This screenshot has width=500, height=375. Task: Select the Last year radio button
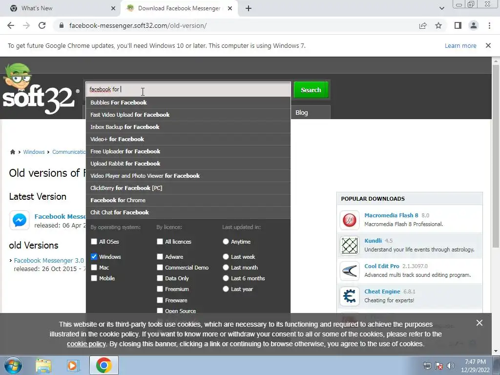pos(226,289)
